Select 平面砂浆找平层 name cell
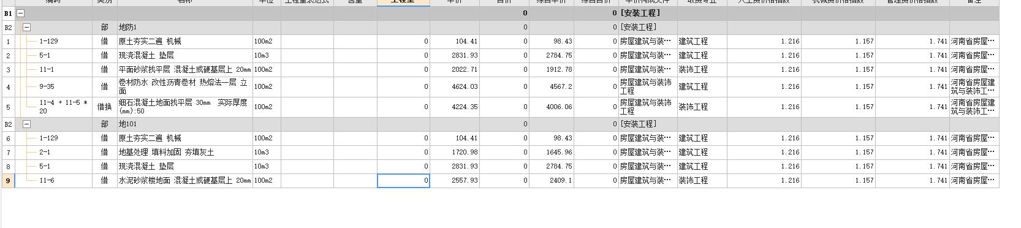Viewport: 1021px width, 228px height. coord(184,70)
